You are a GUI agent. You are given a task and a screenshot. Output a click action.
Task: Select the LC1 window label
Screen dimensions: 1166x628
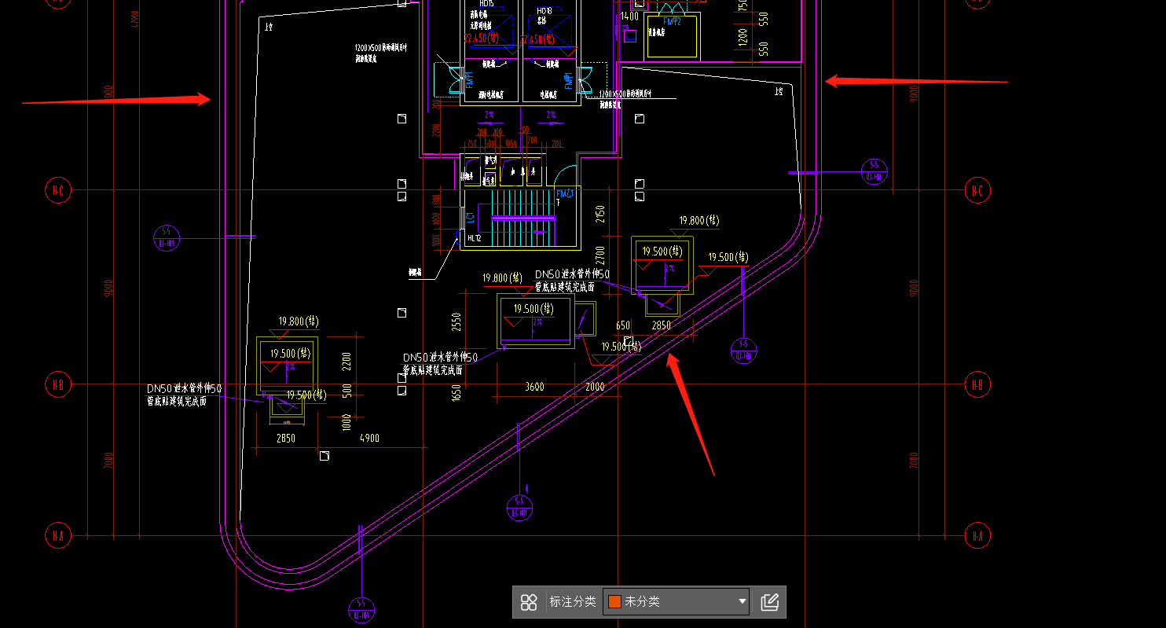470,216
